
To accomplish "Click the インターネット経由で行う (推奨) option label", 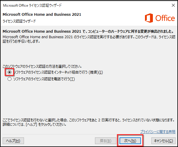I will click(58, 72).
